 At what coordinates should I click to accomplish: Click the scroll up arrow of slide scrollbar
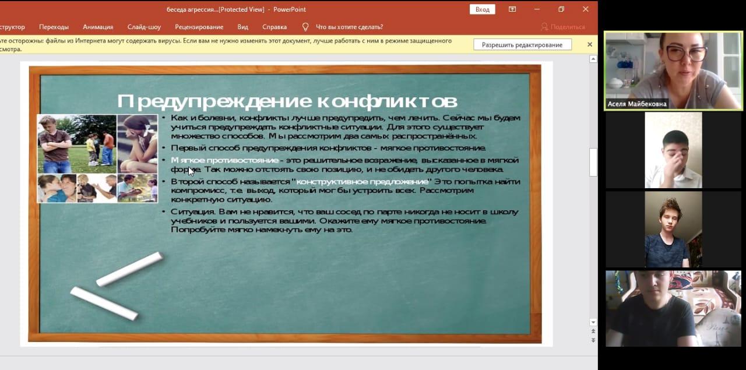point(593,59)
